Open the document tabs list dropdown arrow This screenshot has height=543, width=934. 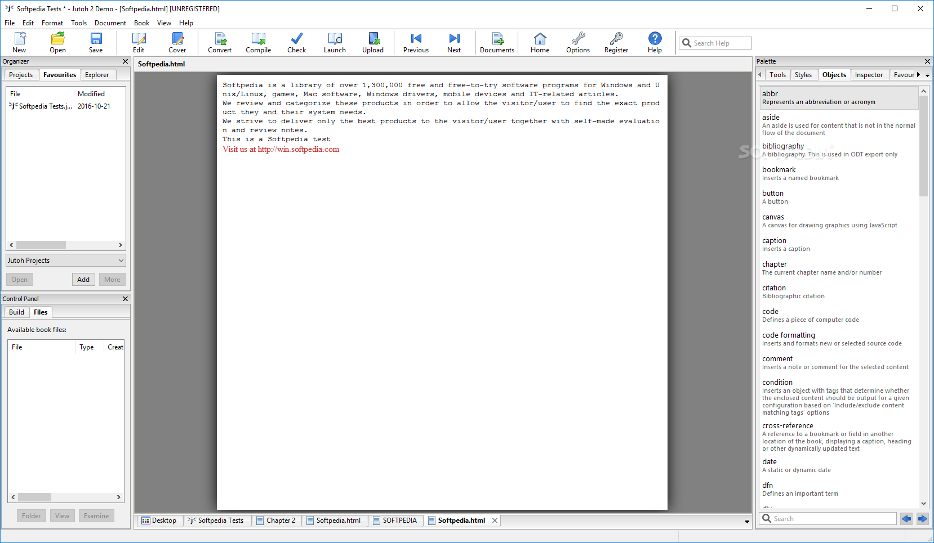click(747, 522)
